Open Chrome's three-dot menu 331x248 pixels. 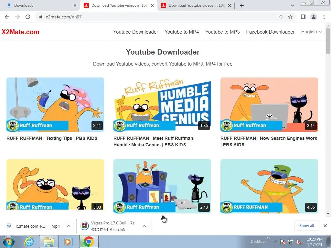pos(324,17)
